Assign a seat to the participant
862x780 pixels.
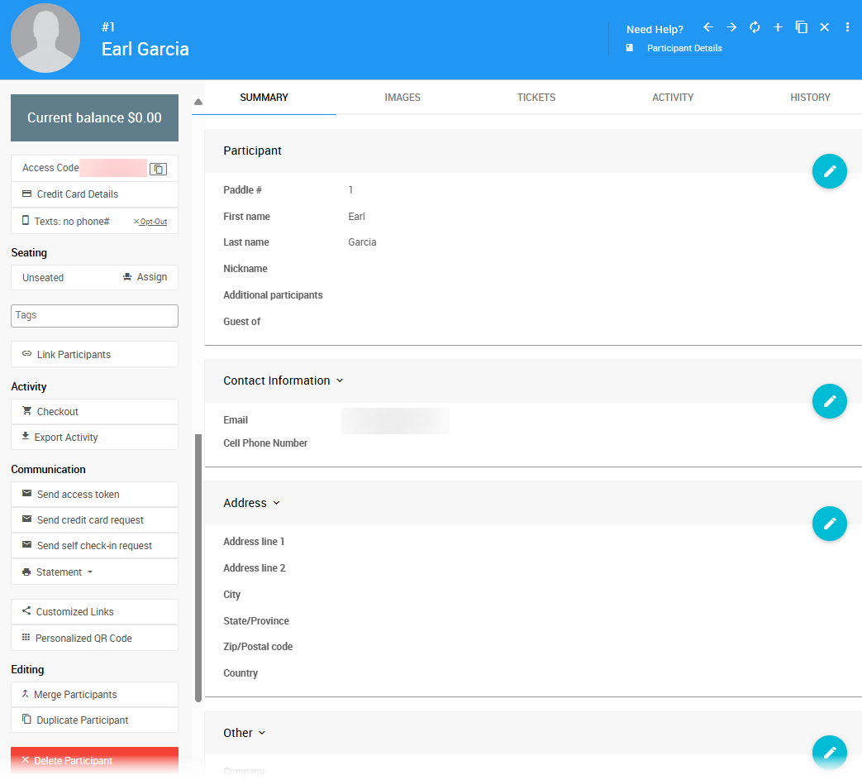[145, 277]
